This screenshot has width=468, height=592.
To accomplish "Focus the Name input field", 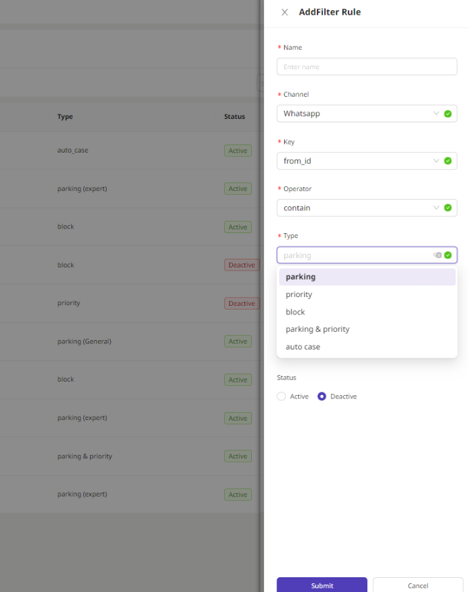I will coord(367,67).
